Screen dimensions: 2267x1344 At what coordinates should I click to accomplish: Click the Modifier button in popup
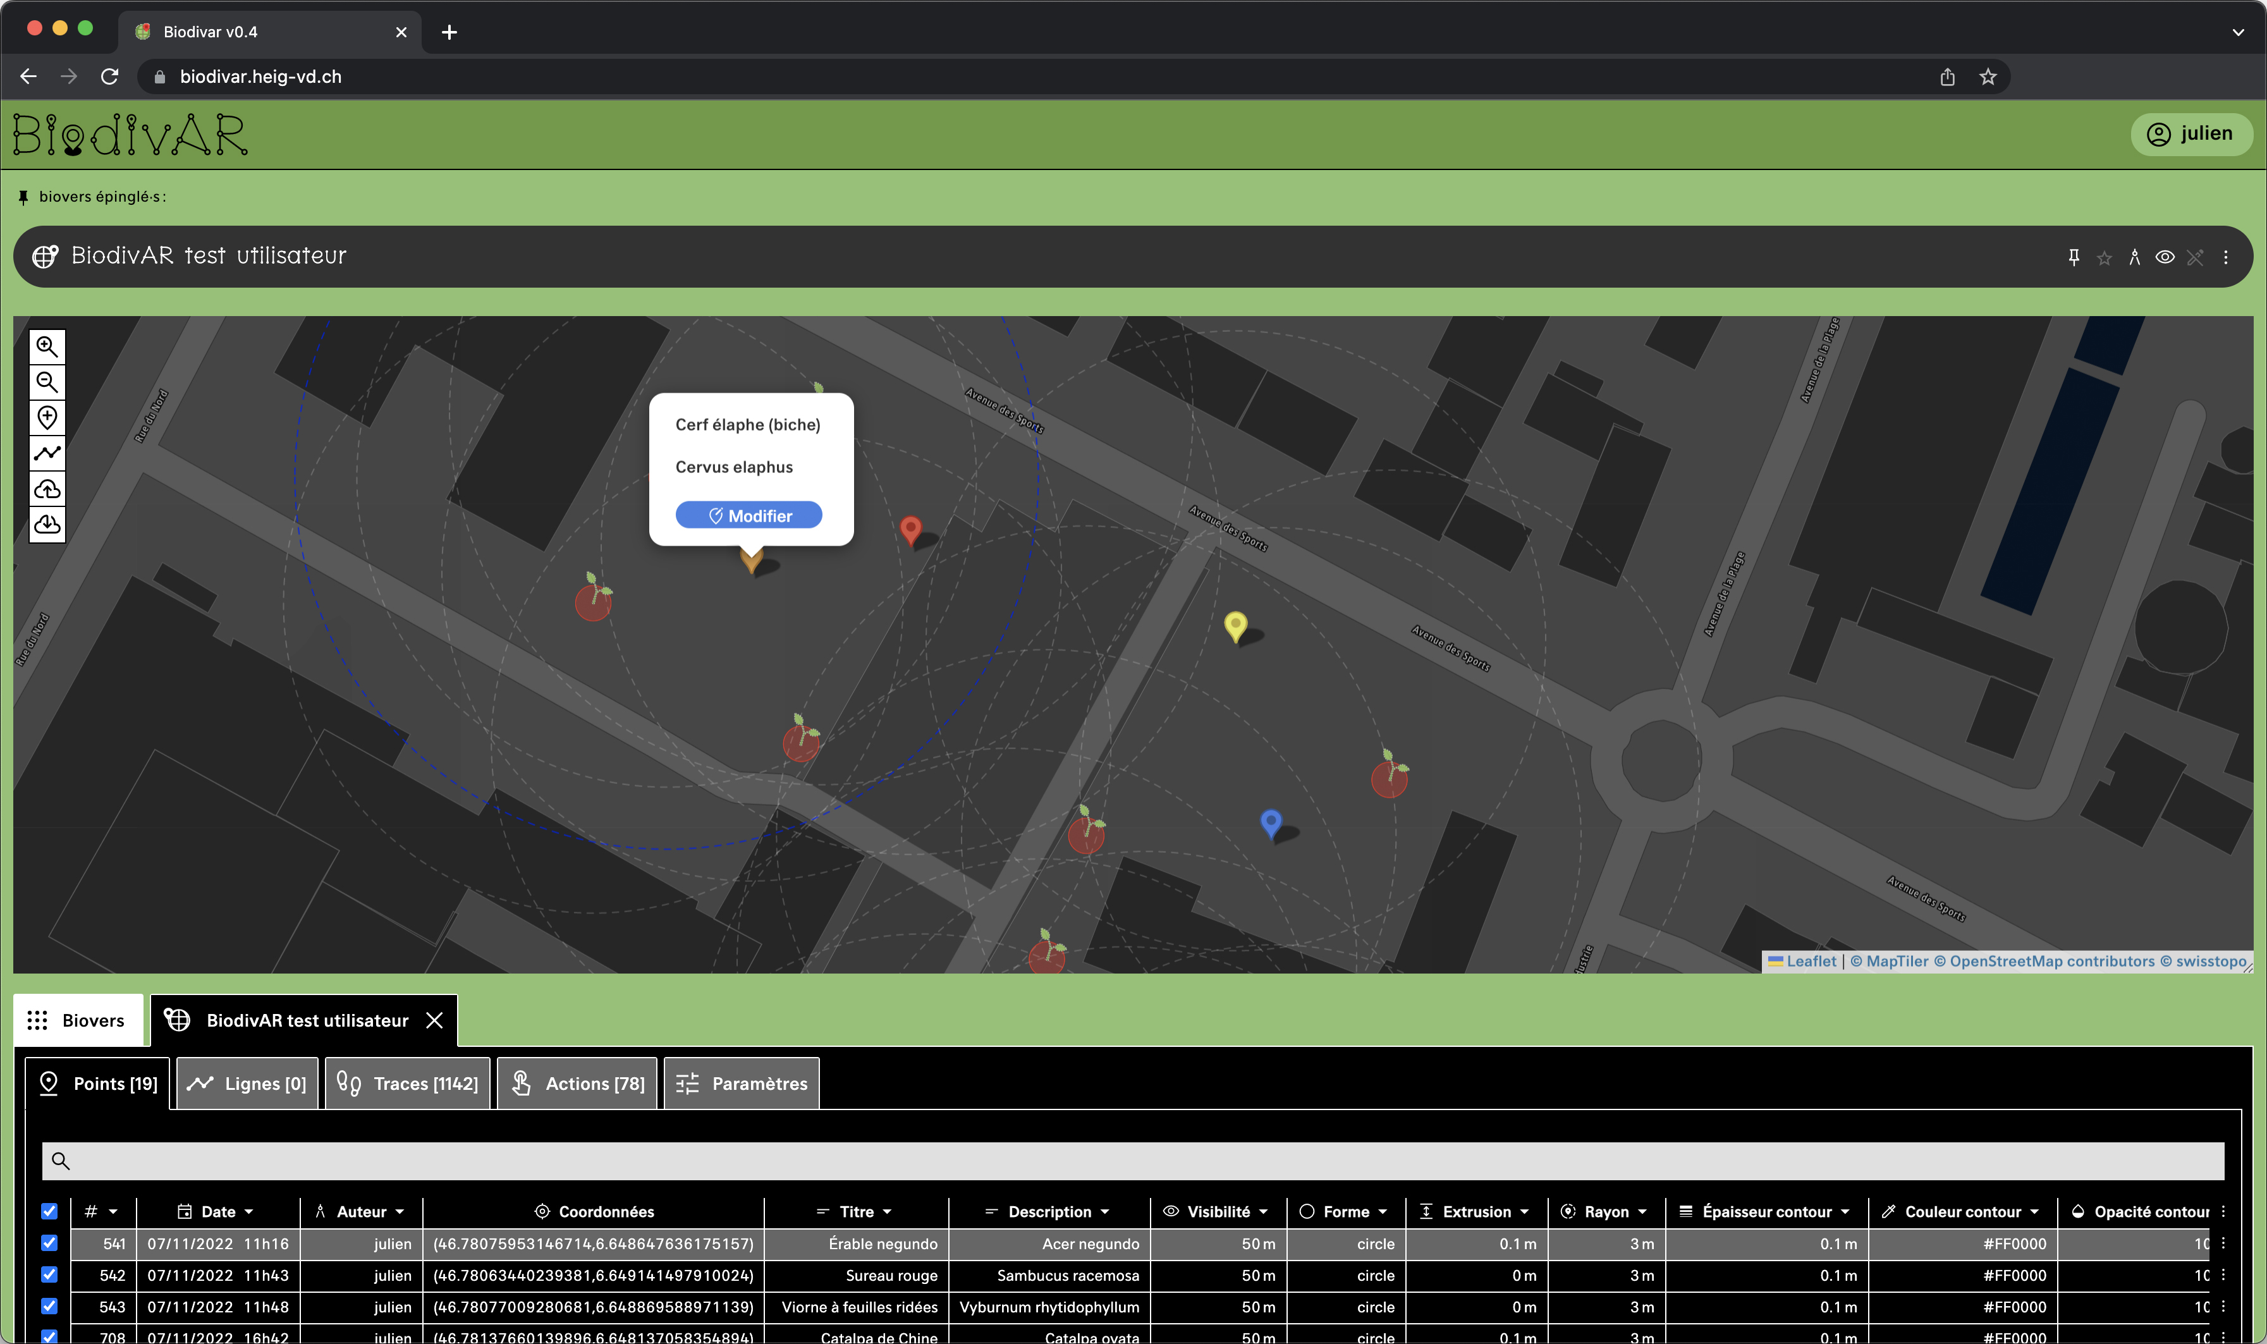click(x=748, y=515)
